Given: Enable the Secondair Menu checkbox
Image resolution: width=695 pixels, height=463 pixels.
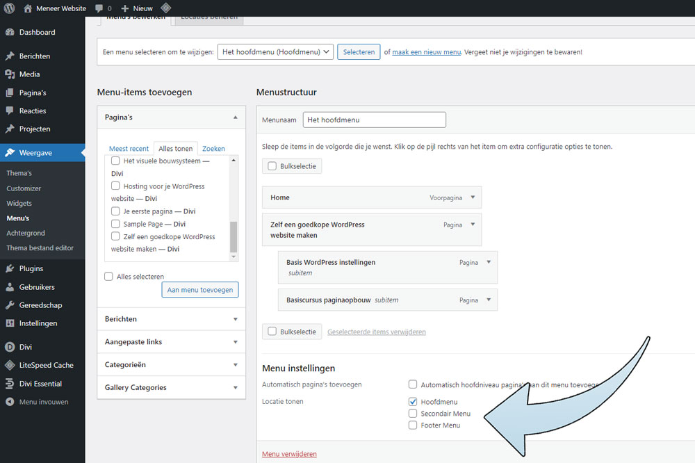Looking at the screenshot, I should point(413,413).
